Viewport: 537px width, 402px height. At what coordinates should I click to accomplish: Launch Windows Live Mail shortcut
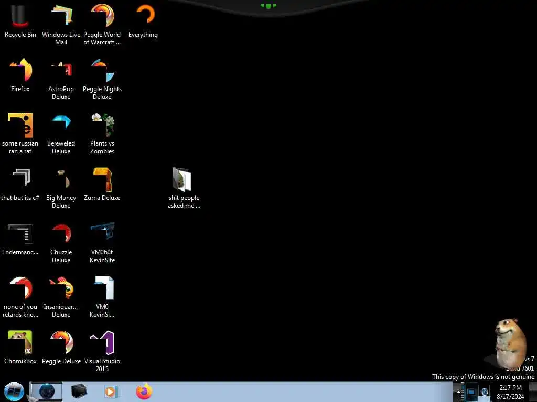click(61, 25)
